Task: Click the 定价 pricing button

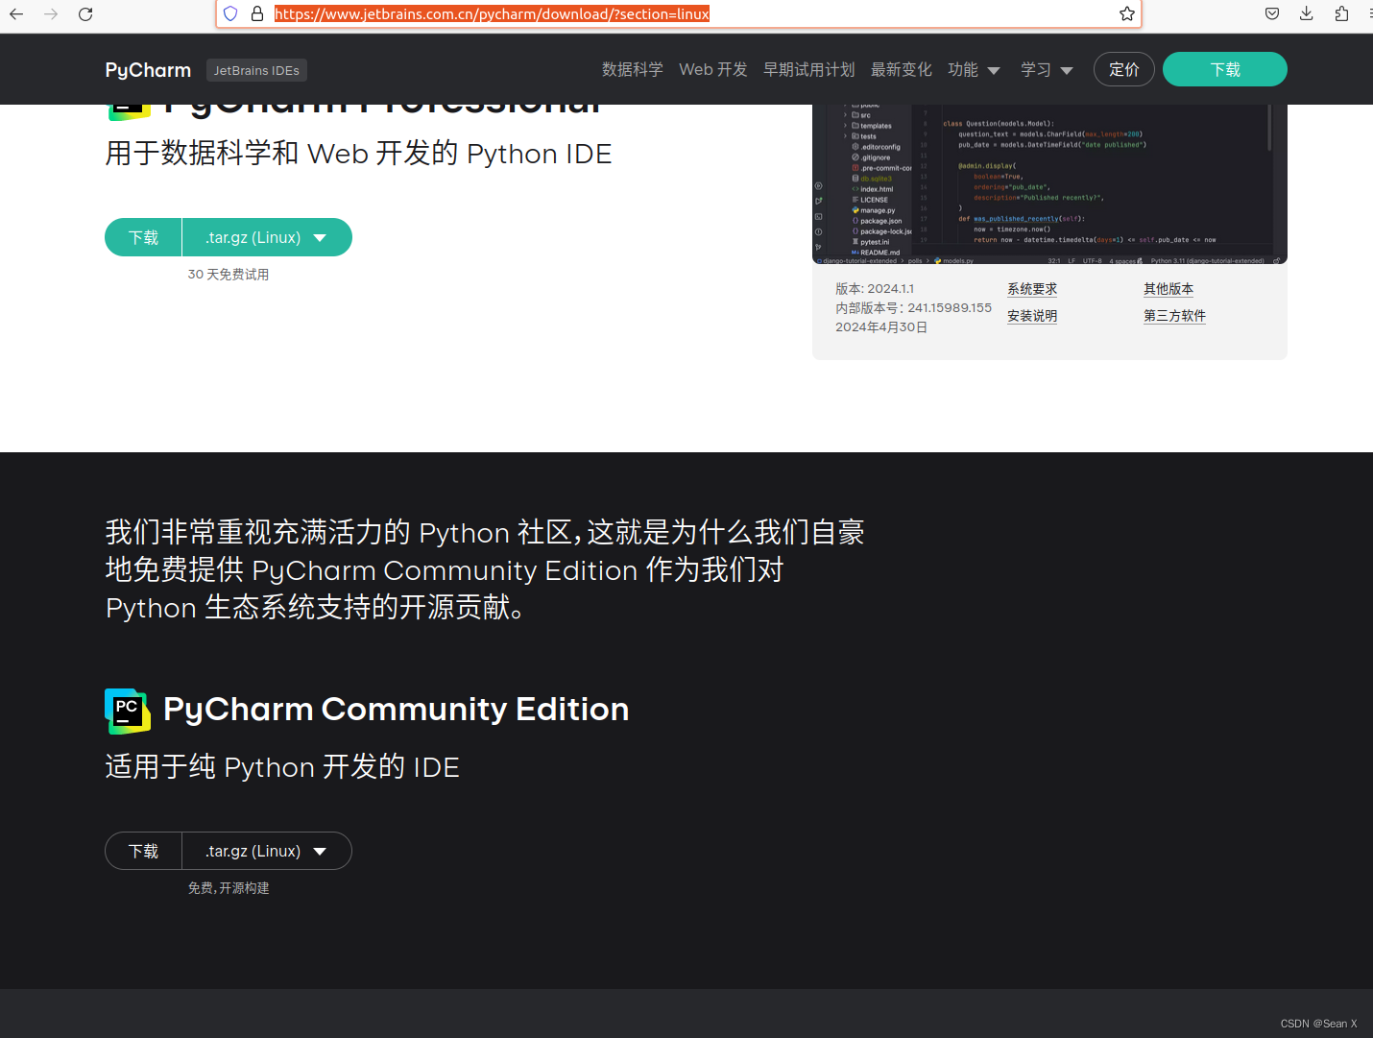Action: pos(1124,69)
